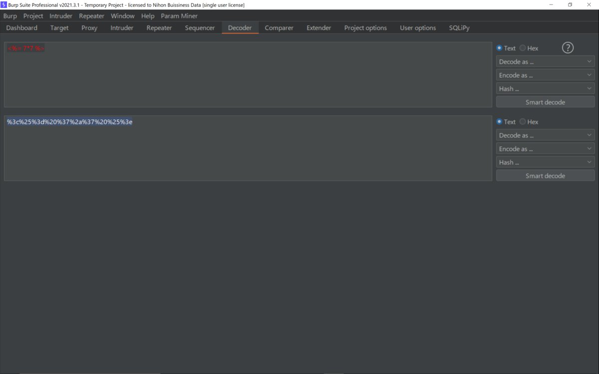Click the Burp Suite logo in title bar
Screen dimensions: 599x374
point(4,4)
